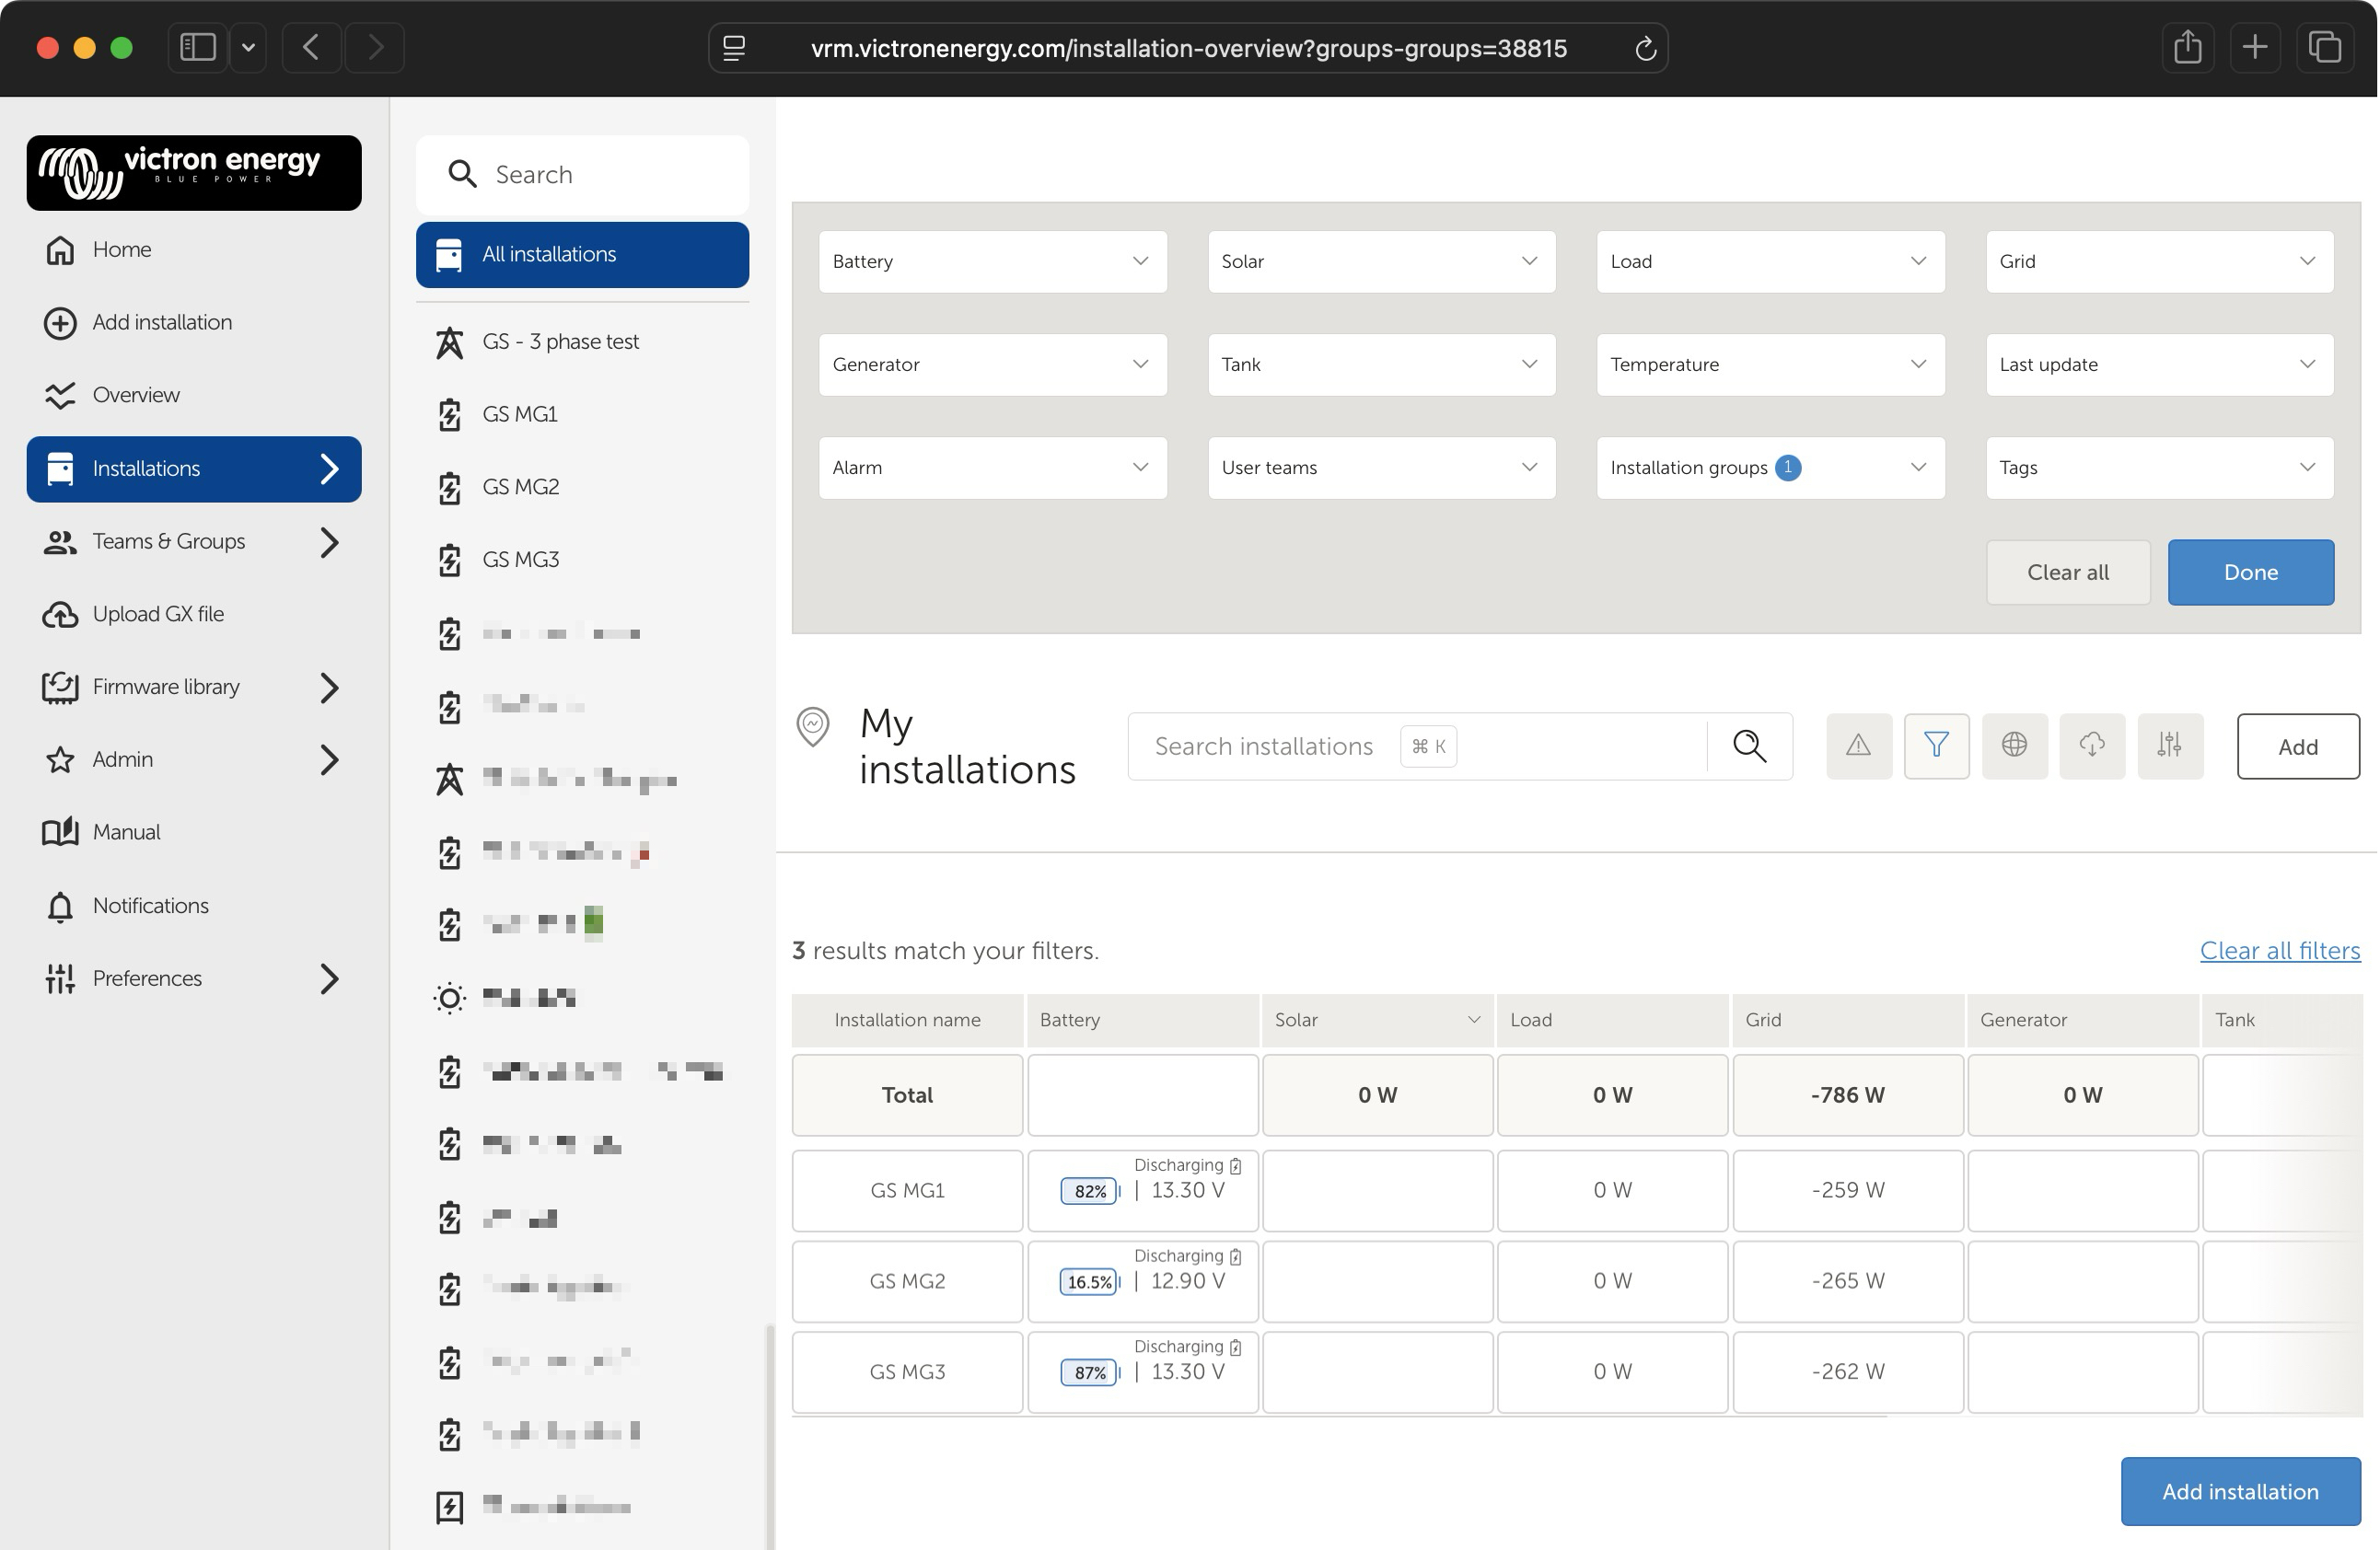Open the GS MG2 table row name

[x=907, y=1282]
